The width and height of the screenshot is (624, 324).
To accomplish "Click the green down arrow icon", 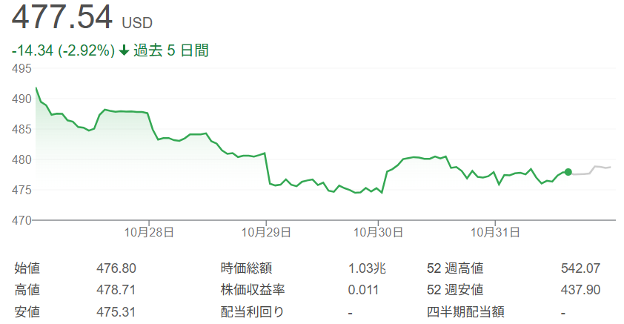I will (124, 51).
